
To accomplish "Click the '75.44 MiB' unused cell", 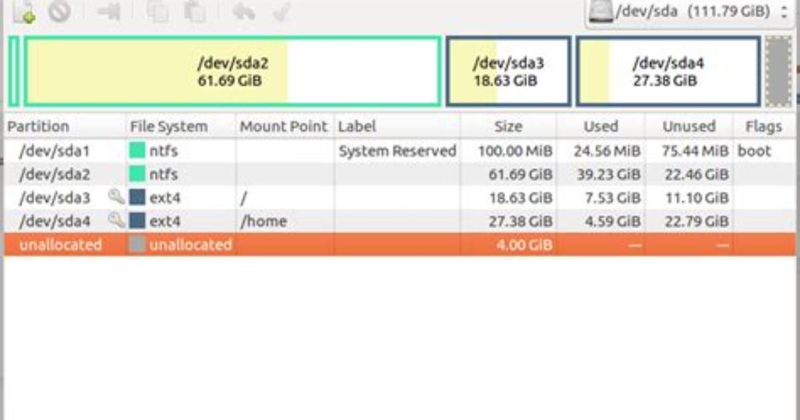I will (695, 151).
